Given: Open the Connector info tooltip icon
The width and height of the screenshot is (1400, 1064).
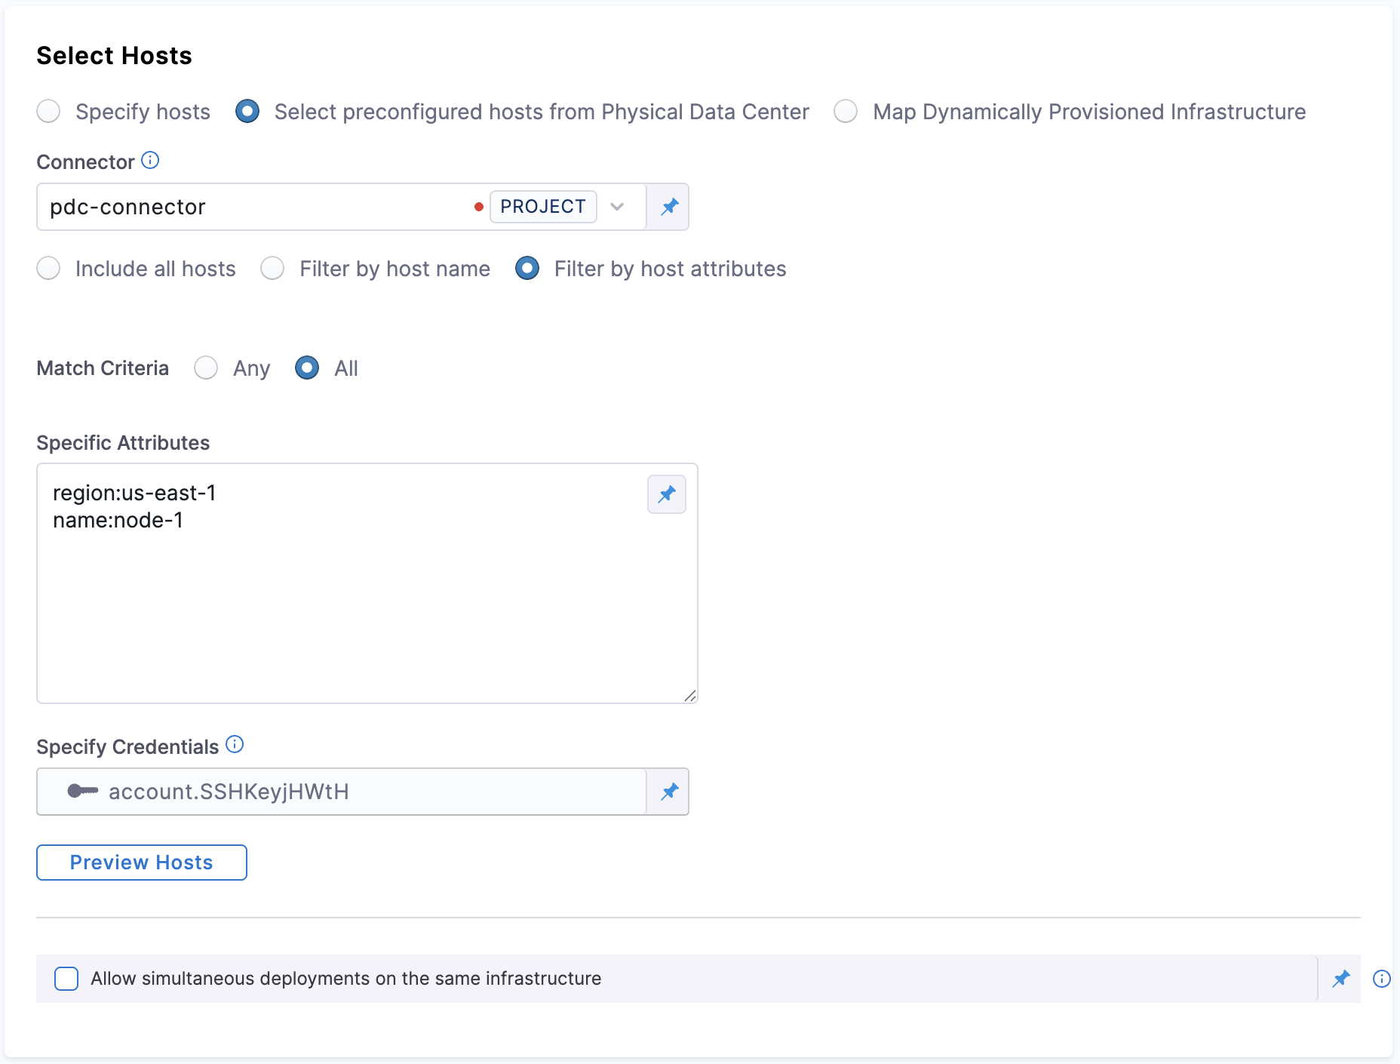Looking at the screenshot, I should (151, 160).
